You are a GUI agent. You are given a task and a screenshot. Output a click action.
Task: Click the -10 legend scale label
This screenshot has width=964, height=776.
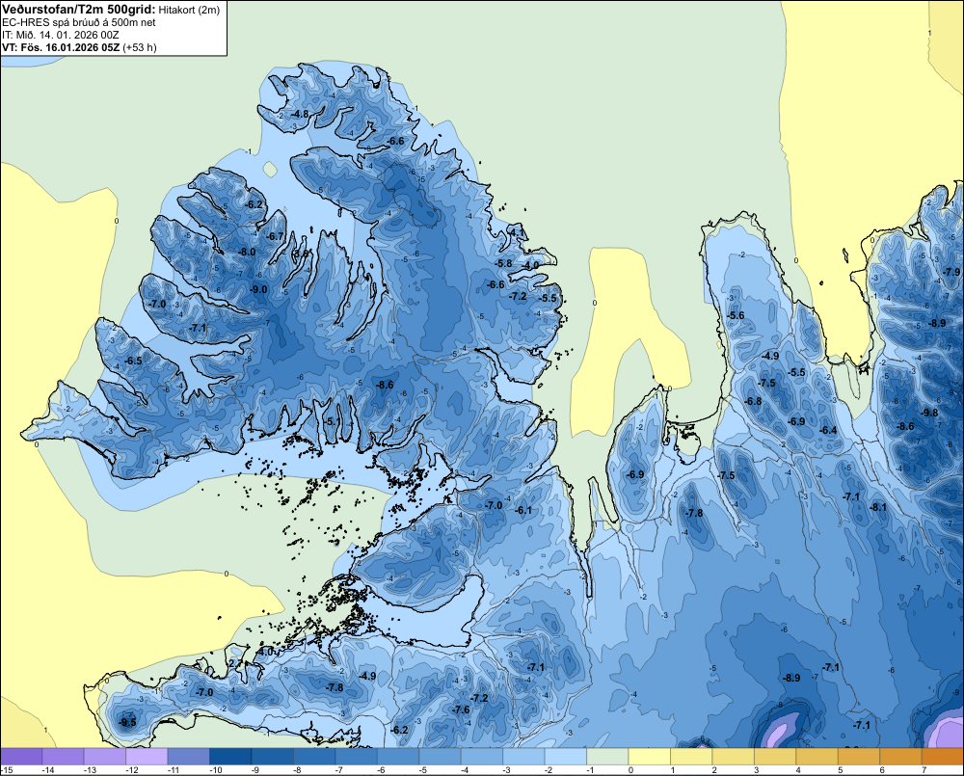(215, 770)
